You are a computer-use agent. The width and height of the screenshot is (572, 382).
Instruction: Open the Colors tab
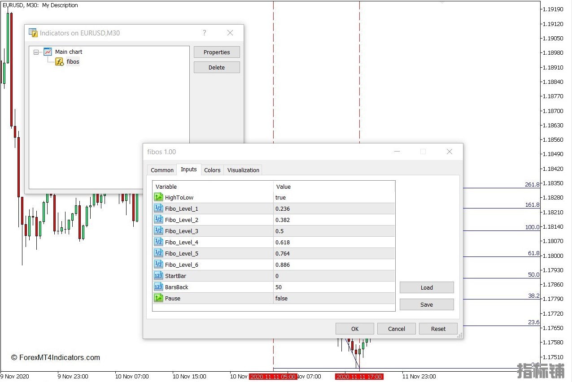point(212,170)
